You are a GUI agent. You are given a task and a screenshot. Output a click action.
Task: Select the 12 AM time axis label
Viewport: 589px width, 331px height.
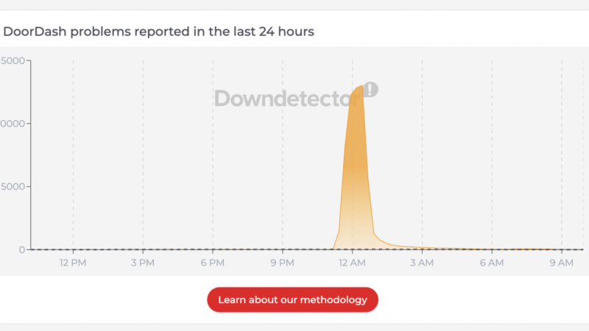click(x=352, y=263)
